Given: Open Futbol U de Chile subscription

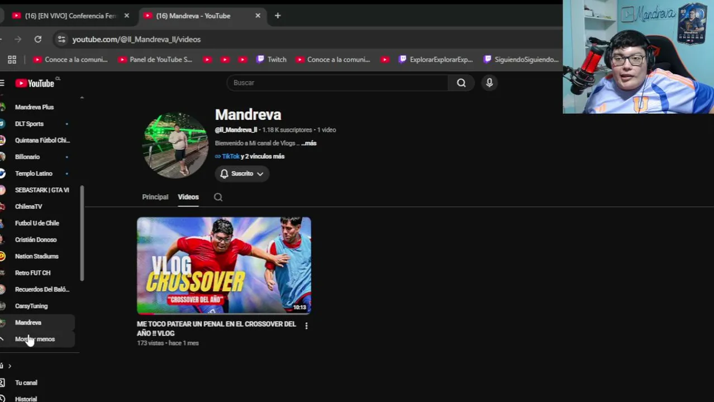Looking at the screenshot, I should click(x=35, y=223).
